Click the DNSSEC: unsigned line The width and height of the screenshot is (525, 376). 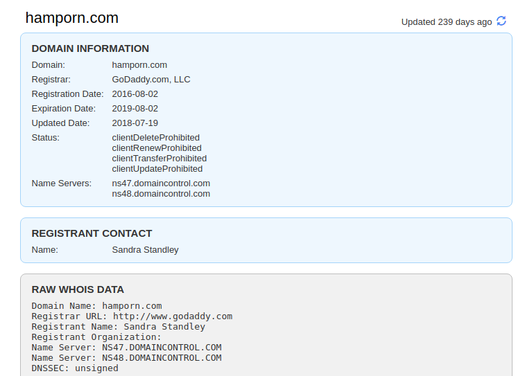click(75, 368)
